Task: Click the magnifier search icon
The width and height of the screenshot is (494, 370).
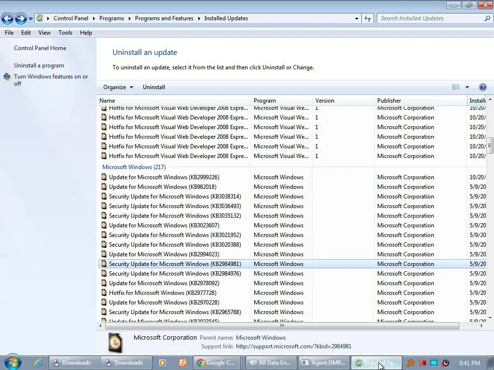Action: [487, 19]
